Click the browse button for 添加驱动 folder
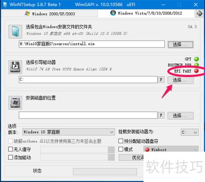The height and width of the screenshot is (182, 205). click(x=112, y=157)
